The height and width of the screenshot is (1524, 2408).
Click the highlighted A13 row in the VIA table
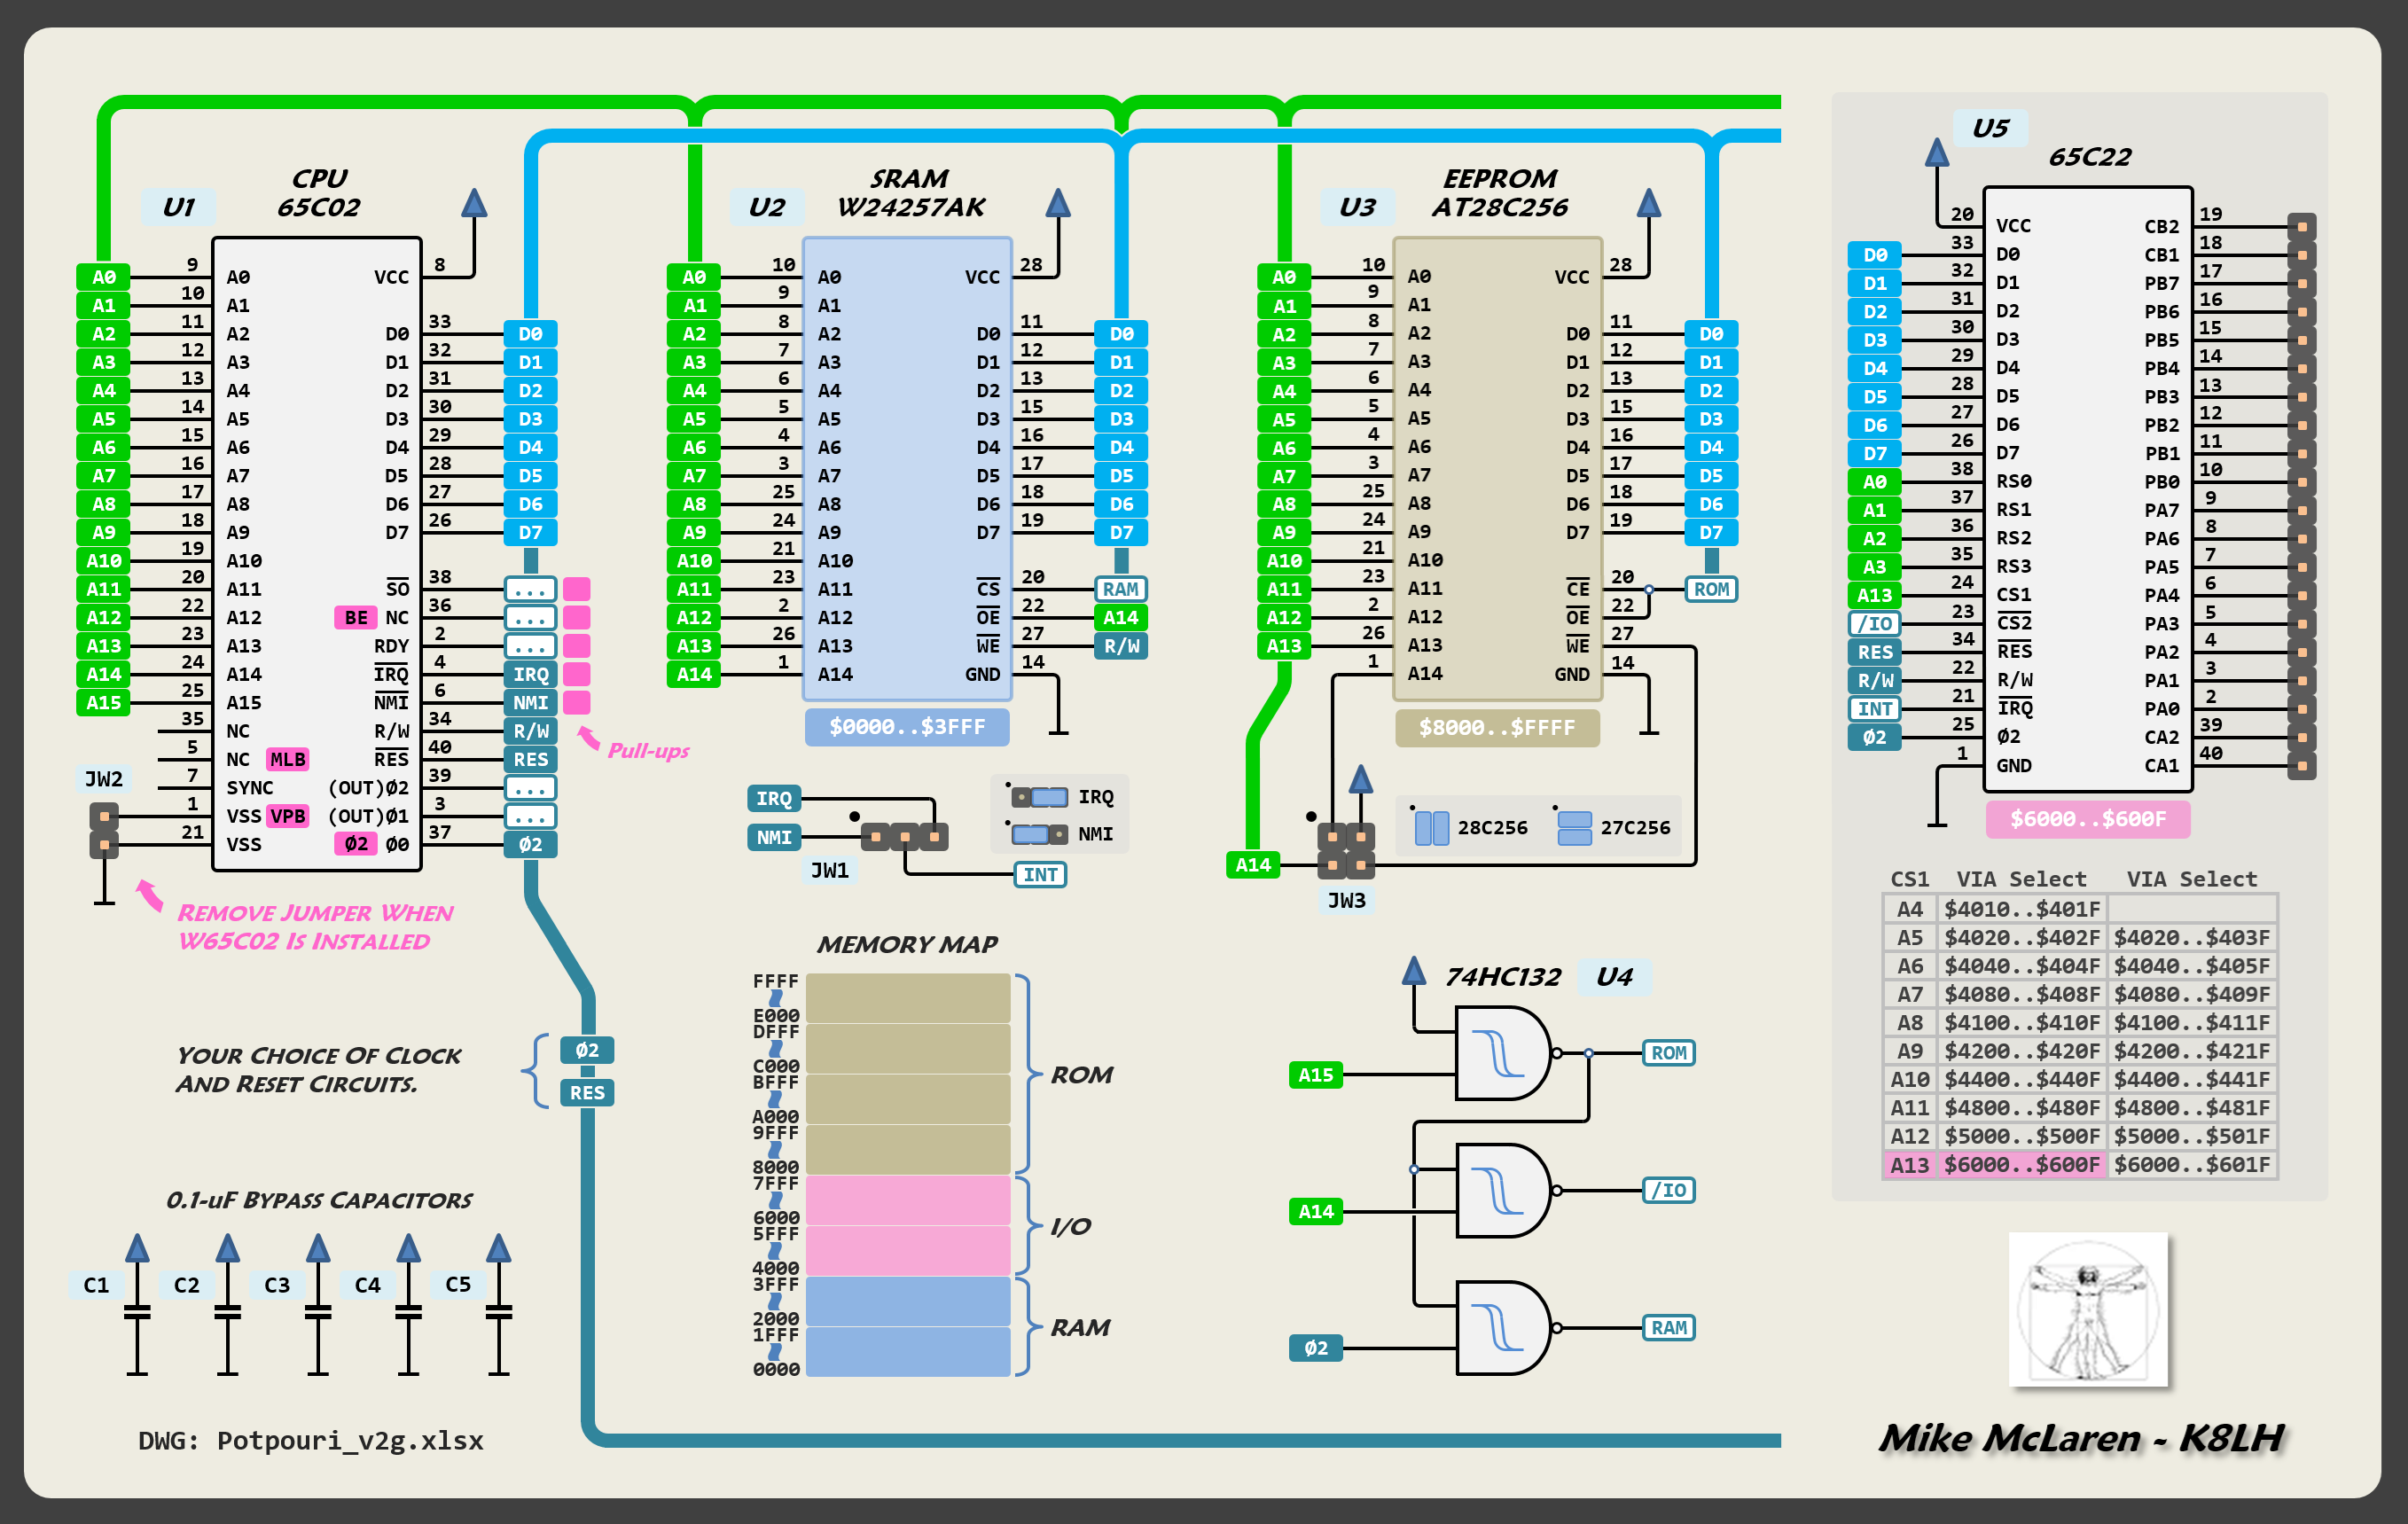1994,1165
